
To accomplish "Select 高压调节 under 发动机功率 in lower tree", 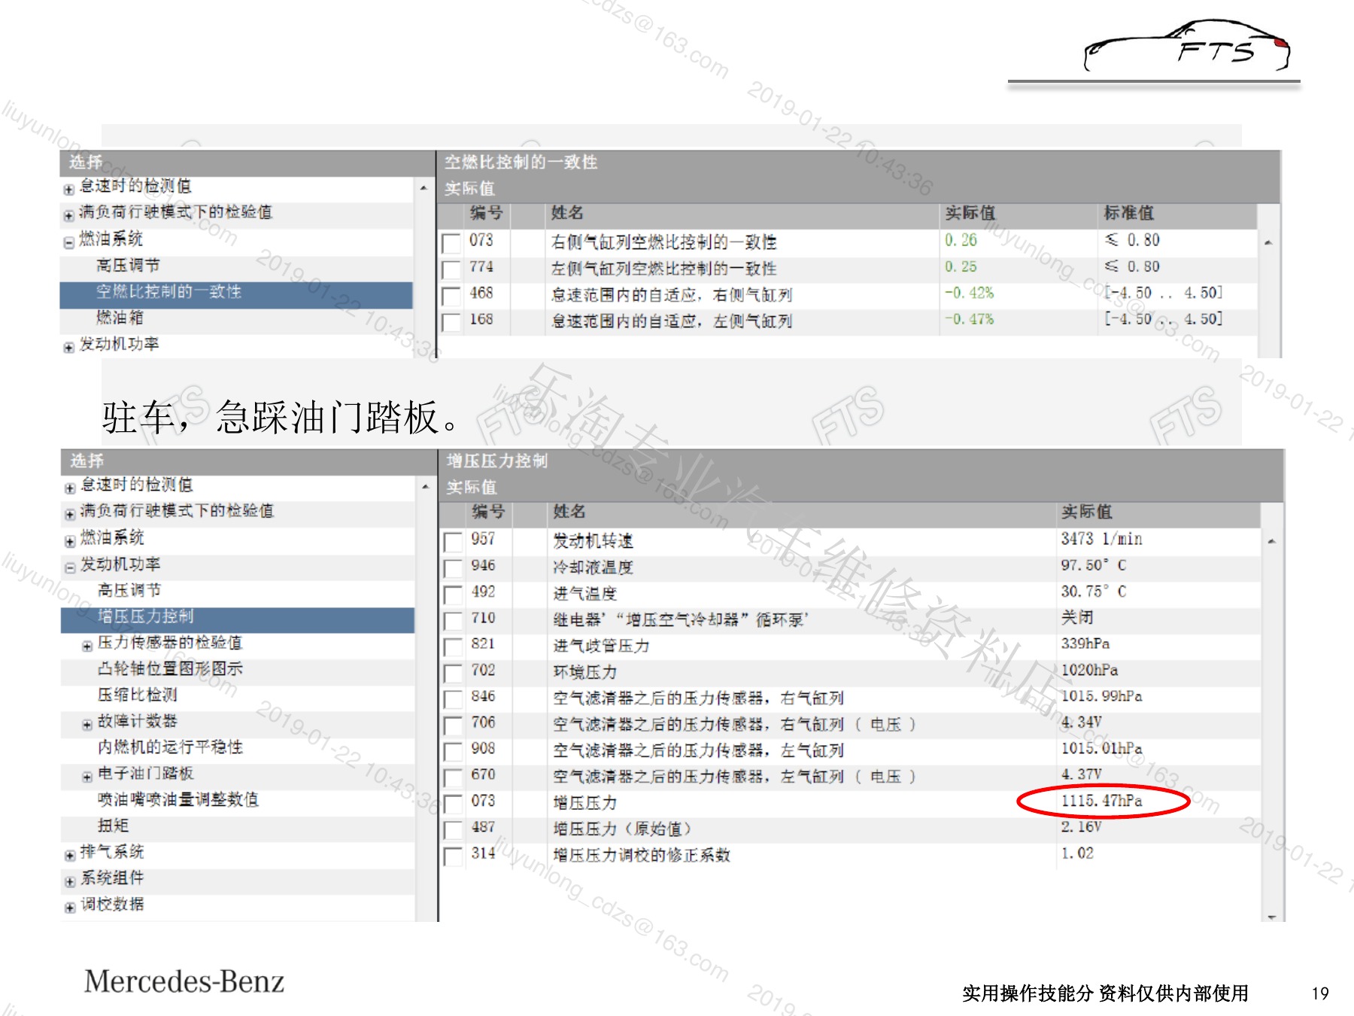I will coord(129,590).
